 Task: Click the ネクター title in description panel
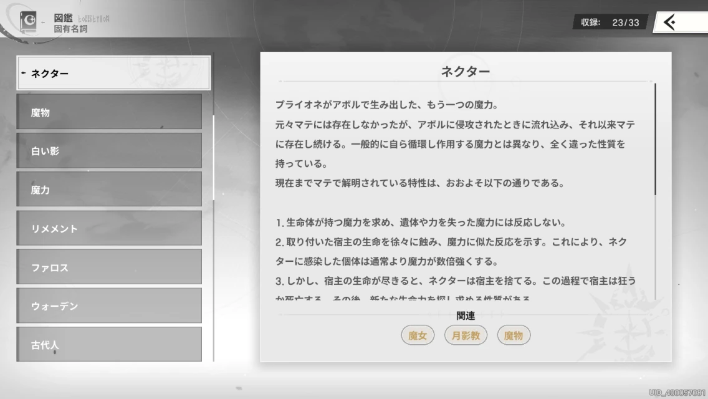466,71
